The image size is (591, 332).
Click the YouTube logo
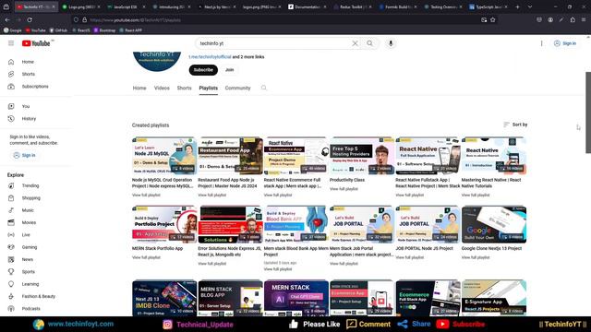[x=36, y=43]
